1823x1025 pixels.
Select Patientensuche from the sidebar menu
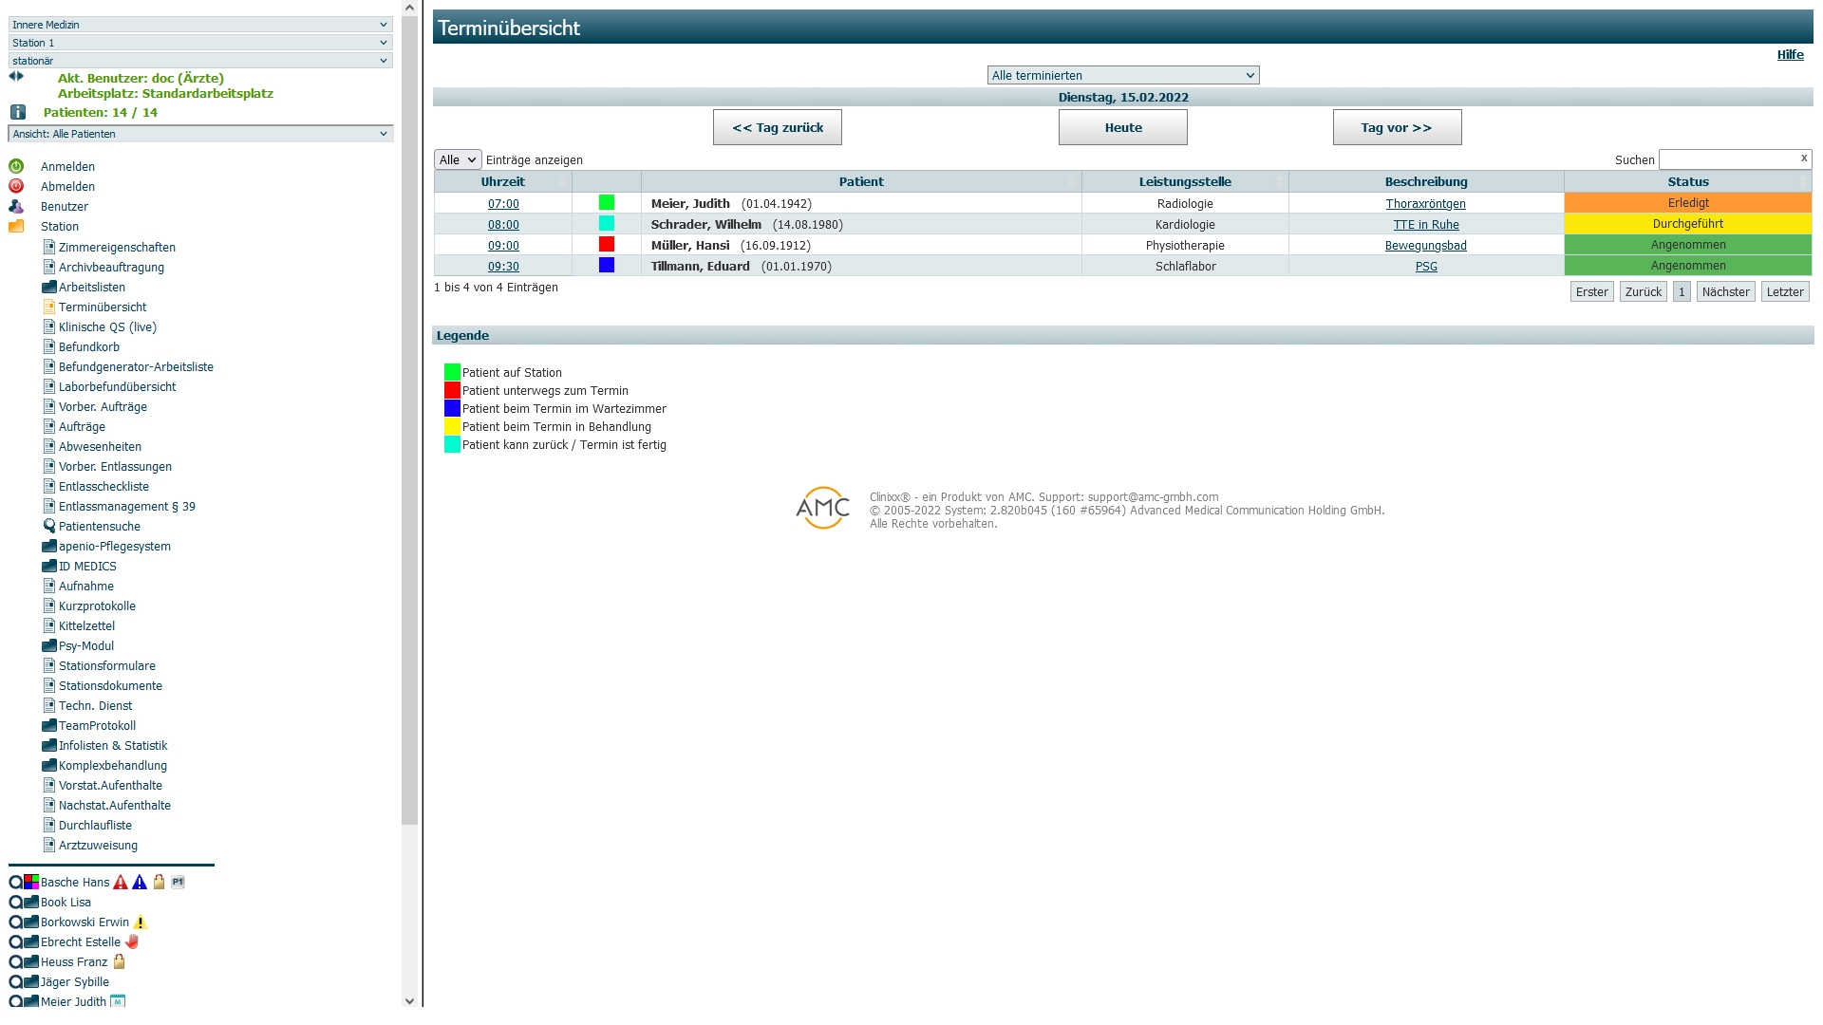[100, 527]
